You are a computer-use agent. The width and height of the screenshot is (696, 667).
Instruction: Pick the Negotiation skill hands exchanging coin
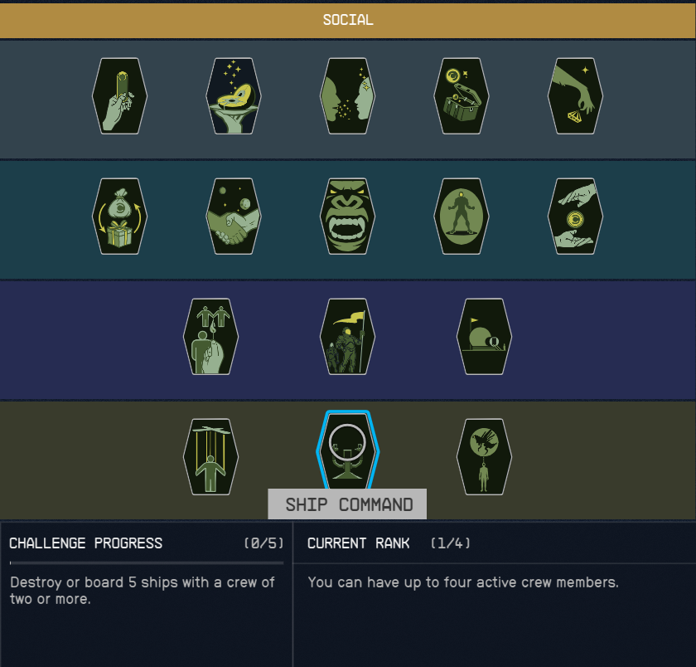(575, 217)
